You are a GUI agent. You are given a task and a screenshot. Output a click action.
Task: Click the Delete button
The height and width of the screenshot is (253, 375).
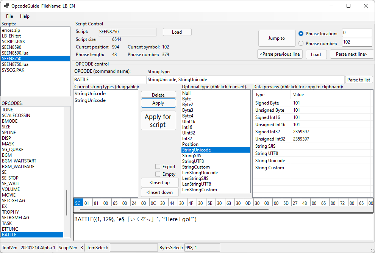coord(158,95)
